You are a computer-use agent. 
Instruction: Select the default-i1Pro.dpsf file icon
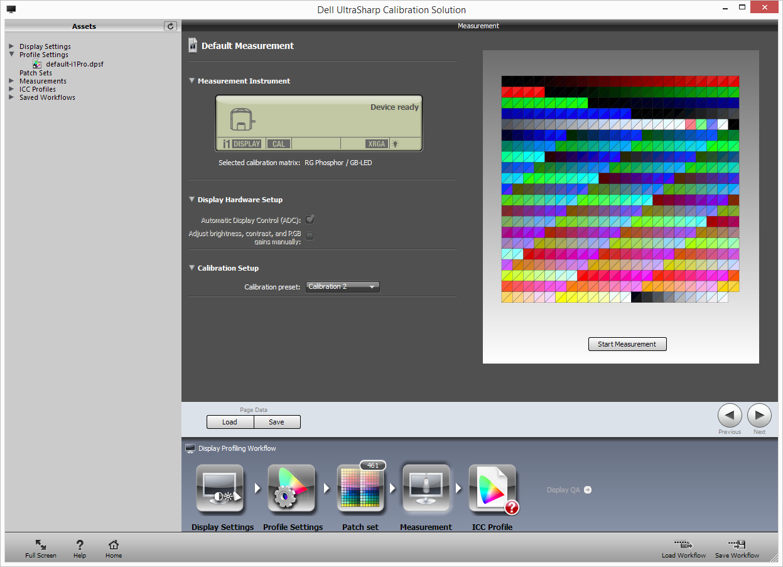tap(38, 64)
